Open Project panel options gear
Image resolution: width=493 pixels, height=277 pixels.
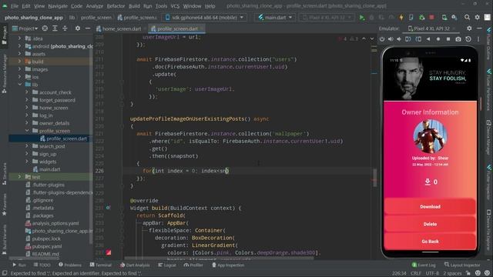click(78, 28)
